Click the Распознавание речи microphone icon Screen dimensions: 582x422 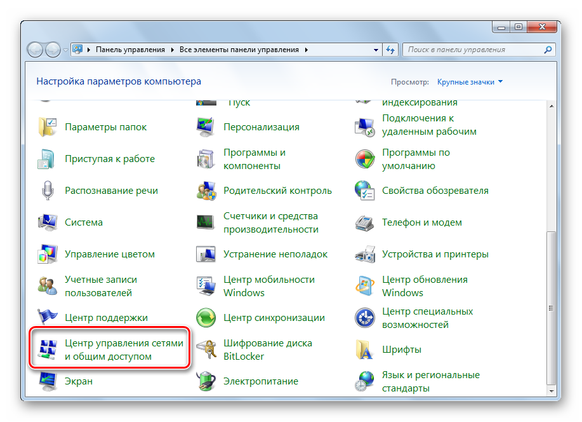48,190
